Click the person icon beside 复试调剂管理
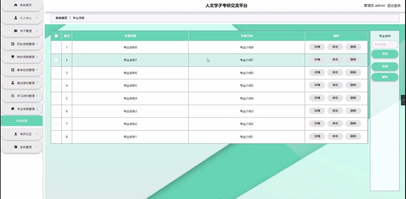The height and width of the screenshot is (199, 406). (13, 83)
